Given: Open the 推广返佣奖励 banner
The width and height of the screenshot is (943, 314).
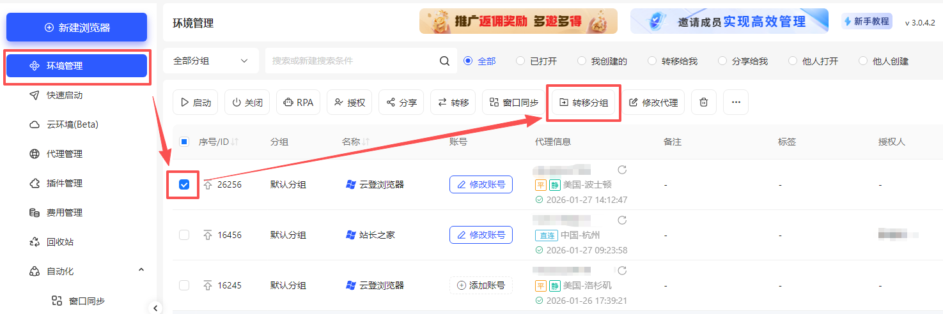Looking at the screenshot, I should click(x=518, y=21).
